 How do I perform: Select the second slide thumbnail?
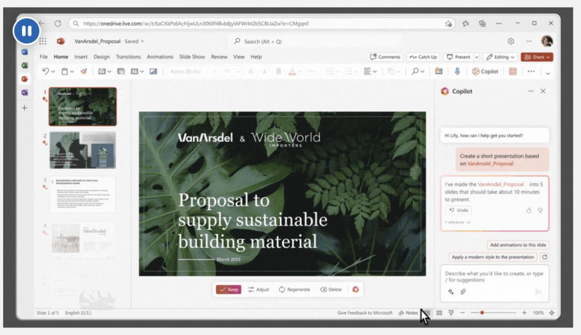(x=82, y=150)
